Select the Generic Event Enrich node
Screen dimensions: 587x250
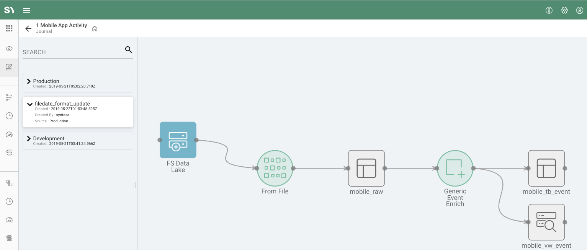pos(455,168)
